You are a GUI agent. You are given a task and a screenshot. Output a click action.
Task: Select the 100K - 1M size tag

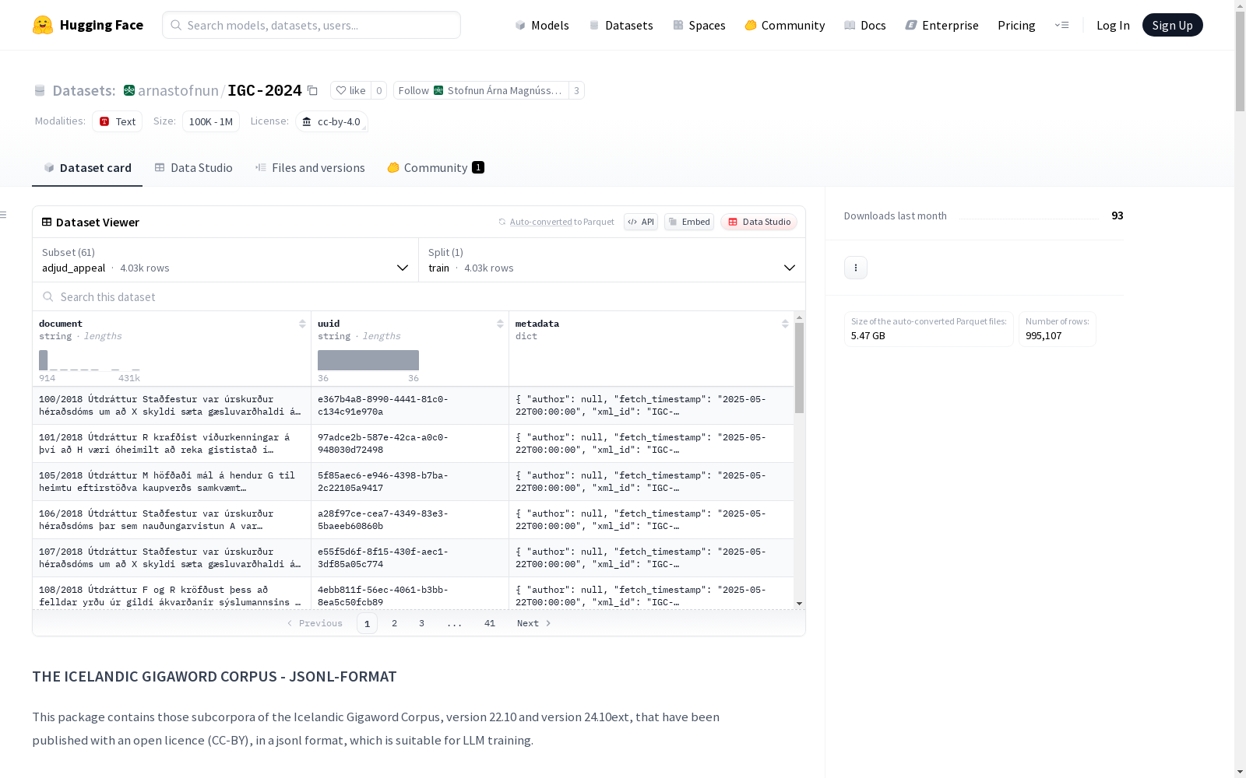click(210, 121)
